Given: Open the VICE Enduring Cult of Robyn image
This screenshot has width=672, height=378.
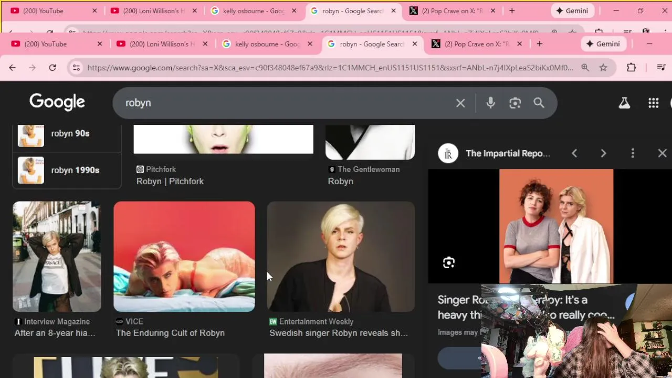Looking at the screenshot, I should coord(184,257).
